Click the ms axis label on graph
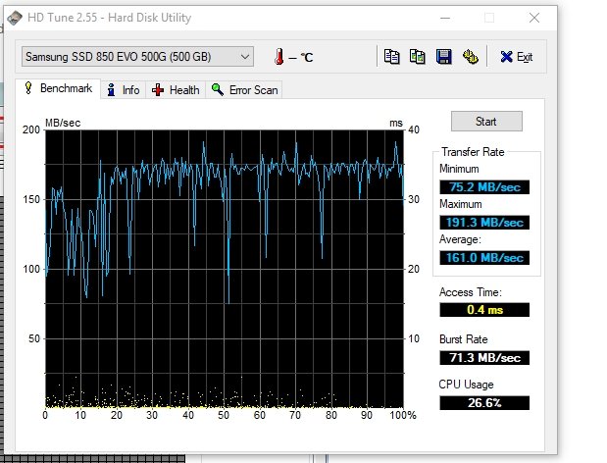Viewport: 607px width, 463px height. 396,123
